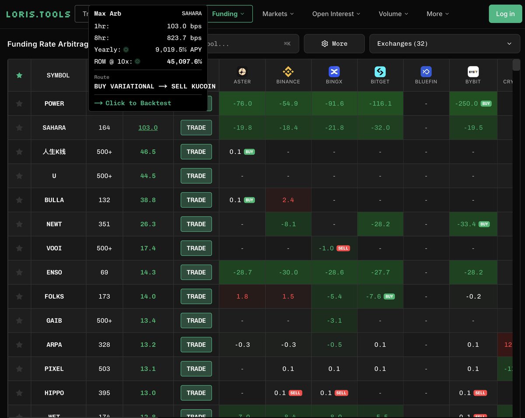
Task: Favorite the POWER row star
Action: pyautogui.click(x=19, y=104)
